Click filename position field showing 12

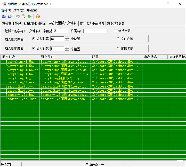(58, 39)
